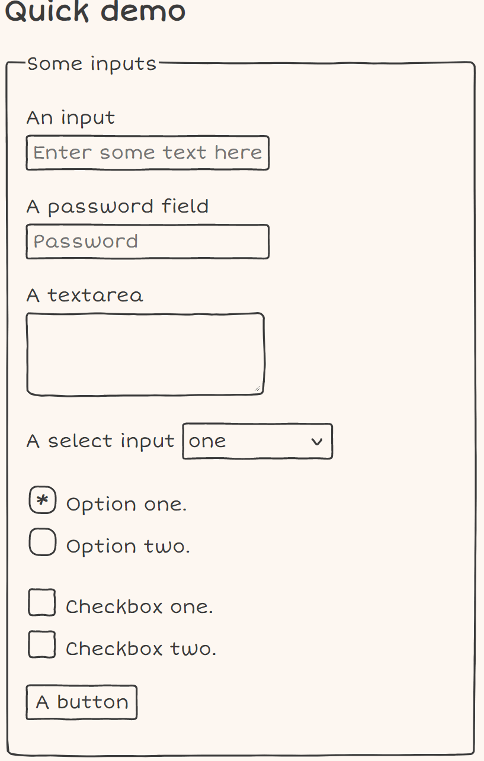Tick the 'Checkbox two' box

(42, 644)
